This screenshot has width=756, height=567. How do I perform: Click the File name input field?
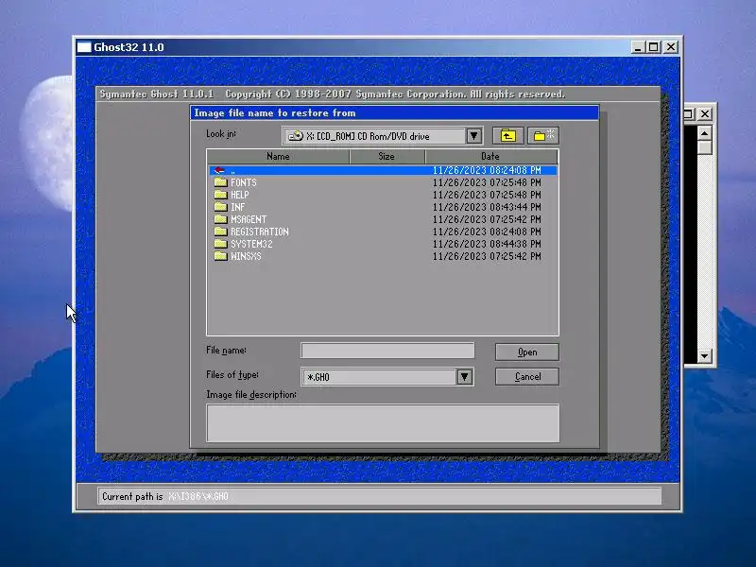point(387,351)
